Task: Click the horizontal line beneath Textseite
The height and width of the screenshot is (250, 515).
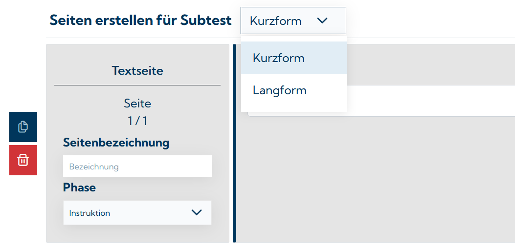Action: coord(137,85)
